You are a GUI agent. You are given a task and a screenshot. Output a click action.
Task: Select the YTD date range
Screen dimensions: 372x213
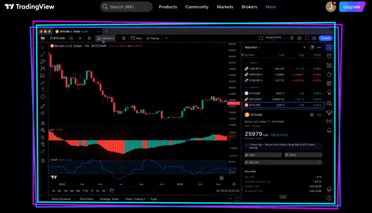pos(85,191)
